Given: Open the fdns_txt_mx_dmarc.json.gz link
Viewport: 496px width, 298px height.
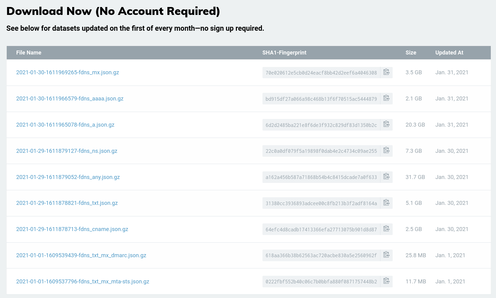Looking at the screenshot, I should pos(81,255).
